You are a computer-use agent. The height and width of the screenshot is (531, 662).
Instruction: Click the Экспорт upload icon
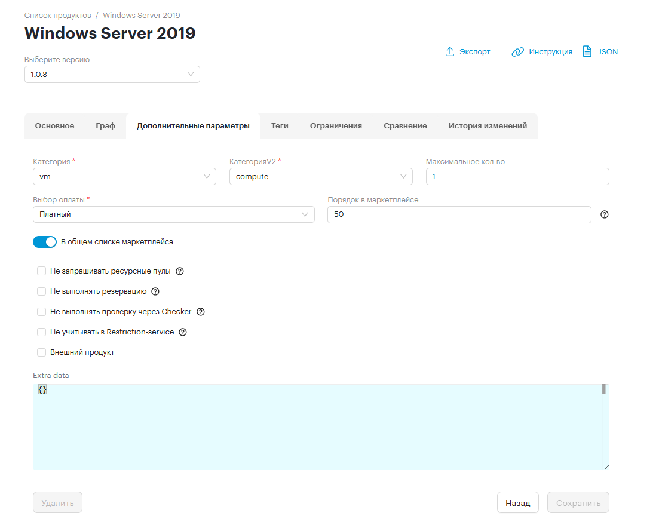tap(450, 51)
